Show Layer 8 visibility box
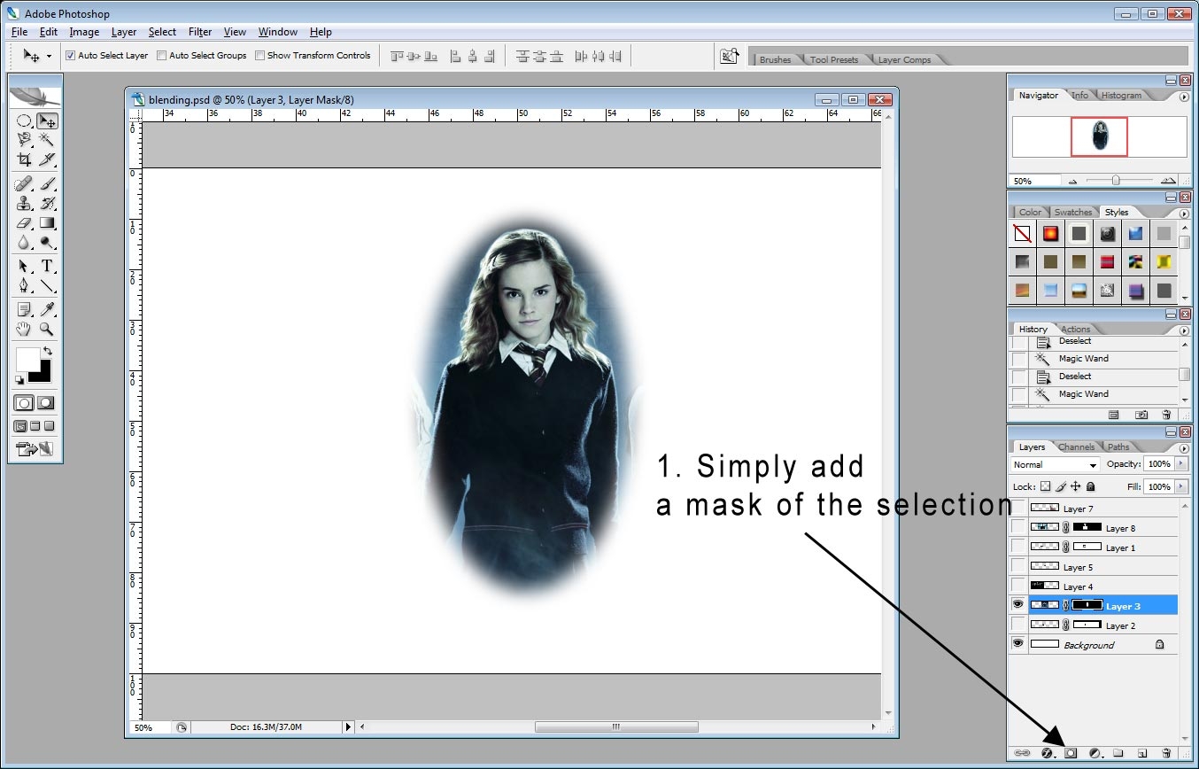1199x769 pixels. (1018, 527)
